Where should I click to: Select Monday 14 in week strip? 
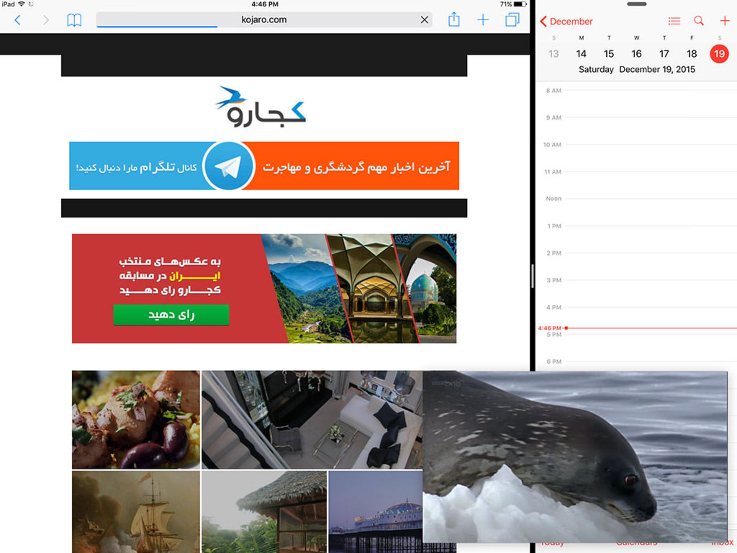pos(581,54)
